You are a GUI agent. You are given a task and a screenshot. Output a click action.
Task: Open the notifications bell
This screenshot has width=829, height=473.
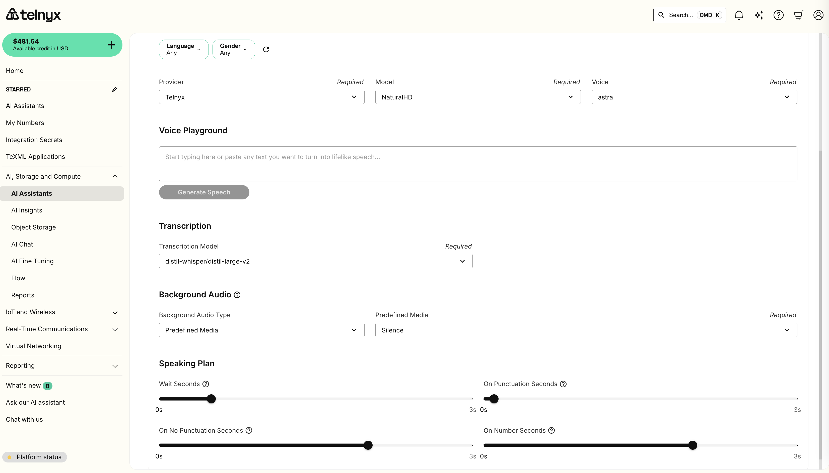coord(739,15)
